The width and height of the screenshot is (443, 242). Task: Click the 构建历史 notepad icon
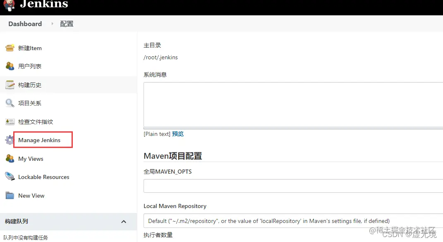(x=10, y=85)
